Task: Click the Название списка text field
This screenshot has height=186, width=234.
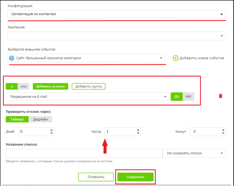Action: point(84,153)
